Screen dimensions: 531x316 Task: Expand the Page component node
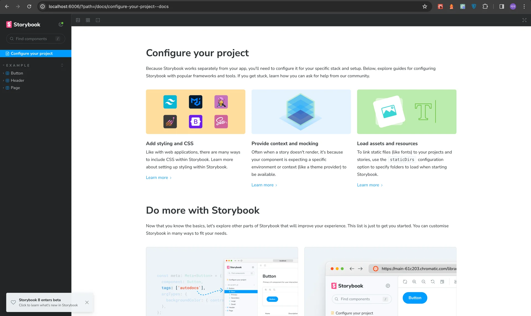click(15, 88)
